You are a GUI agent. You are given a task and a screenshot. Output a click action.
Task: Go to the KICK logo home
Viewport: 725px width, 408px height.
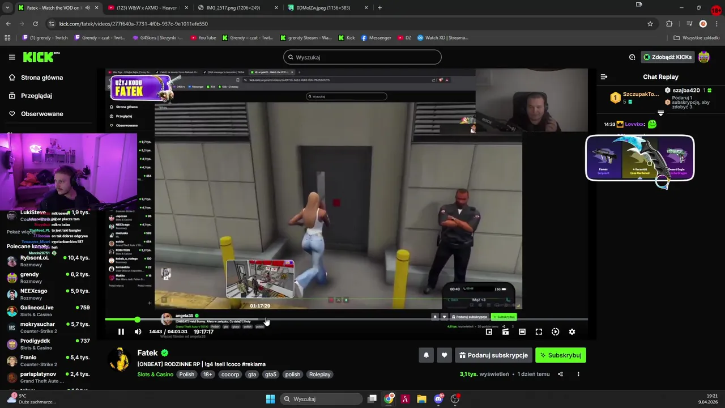pyautogui.click(x=41, y=57)
